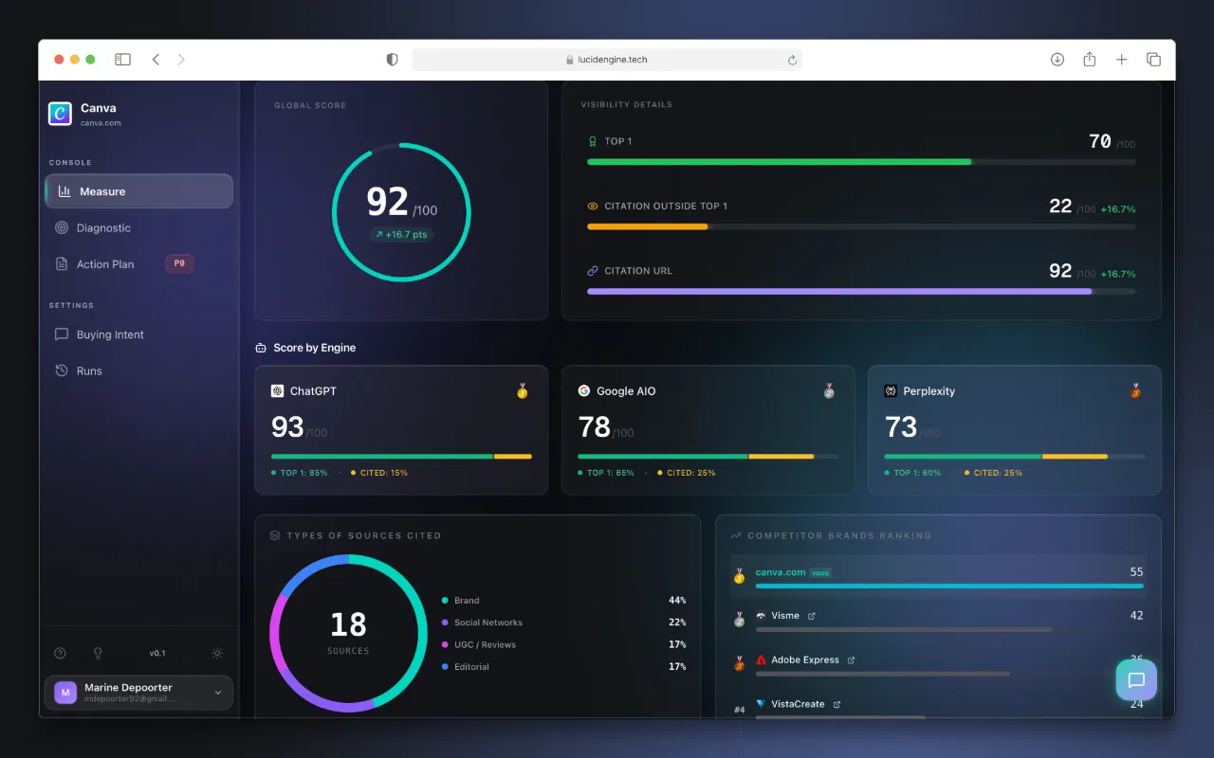Open the Diagnostic section
This screenshot has width=1214, height=758.
103,228
